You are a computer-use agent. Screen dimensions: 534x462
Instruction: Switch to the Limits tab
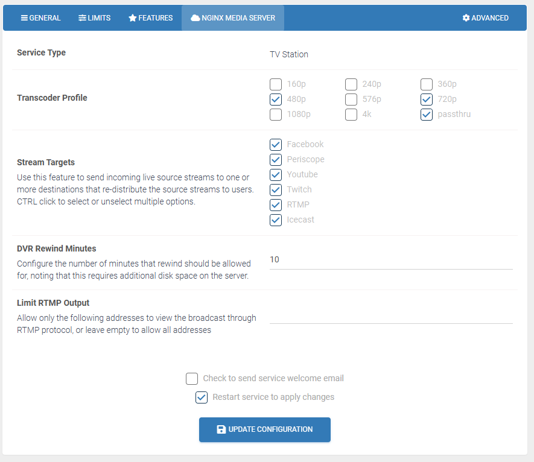[x=94, y=18]
